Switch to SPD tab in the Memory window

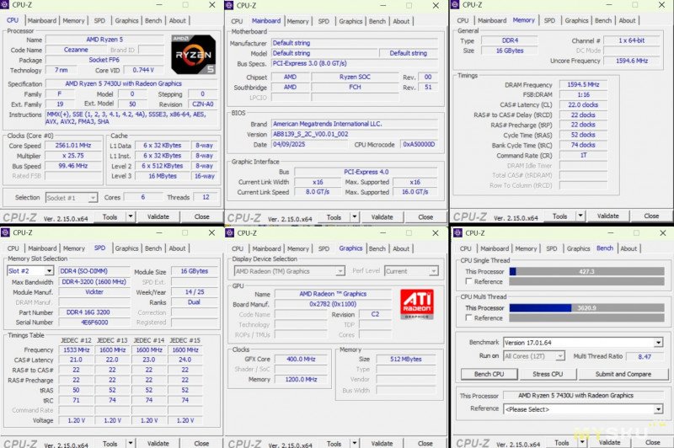[549, 20]
